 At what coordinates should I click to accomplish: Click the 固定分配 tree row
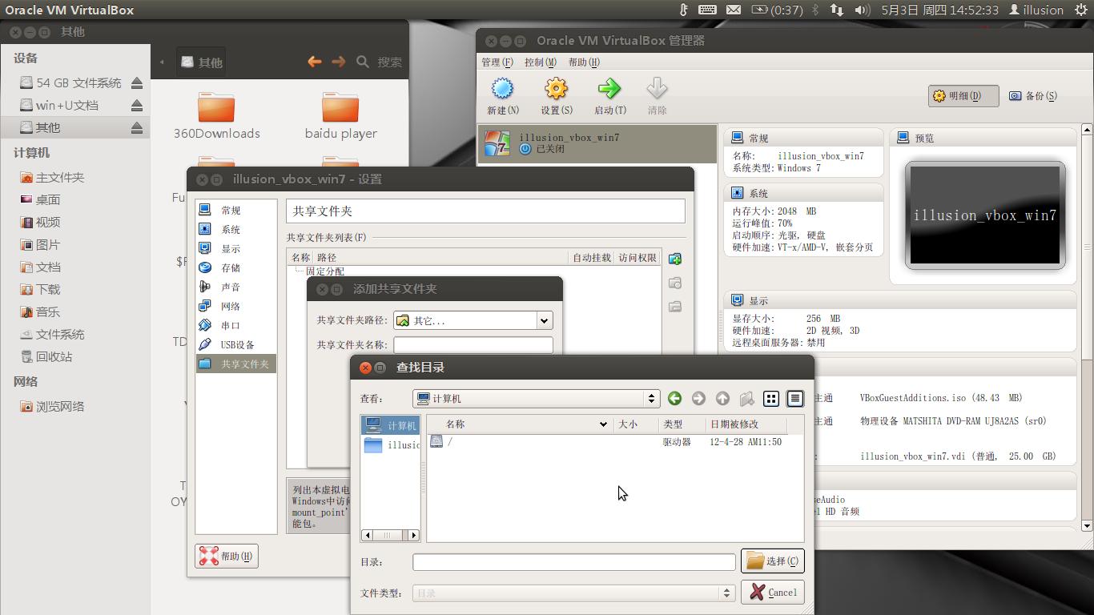coord(324,271)
